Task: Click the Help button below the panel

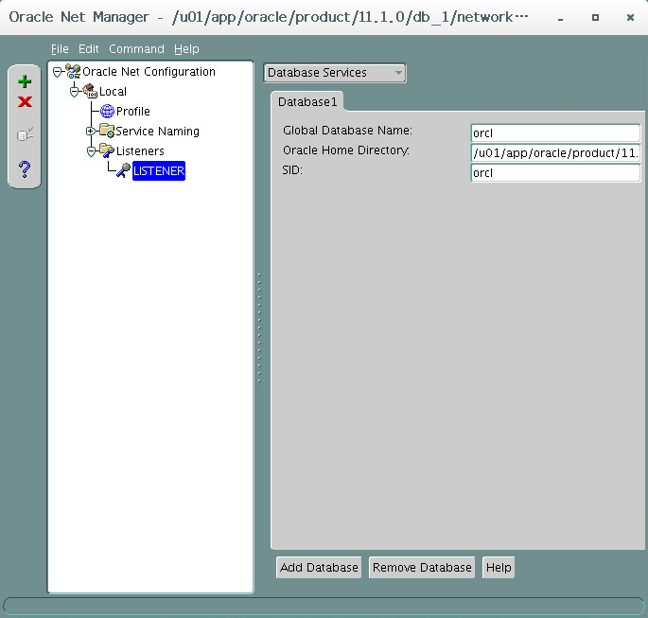Action: [x=499, y=567]
